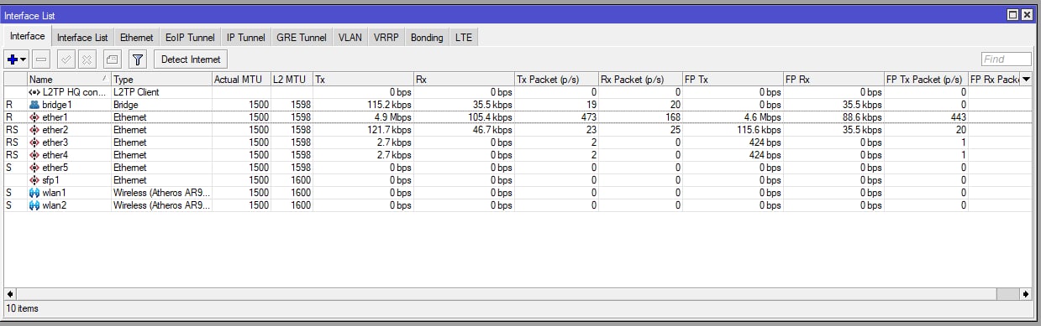This screenshot has height=326, width=1041.
Task: Click the enable (checkmark) toolbar button
Action: pos(66,60)
